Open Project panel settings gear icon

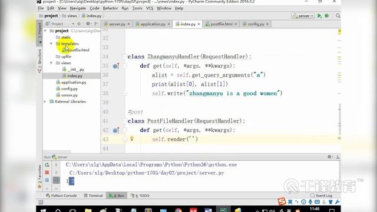(x=88, y=24)
